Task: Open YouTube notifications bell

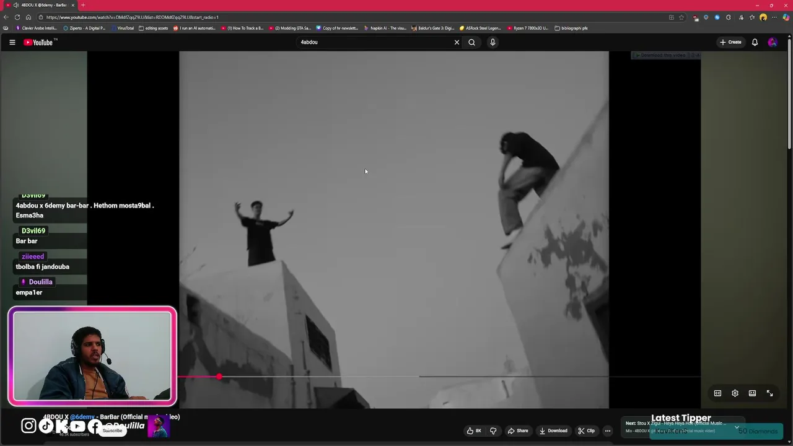Action: [755, 42]
